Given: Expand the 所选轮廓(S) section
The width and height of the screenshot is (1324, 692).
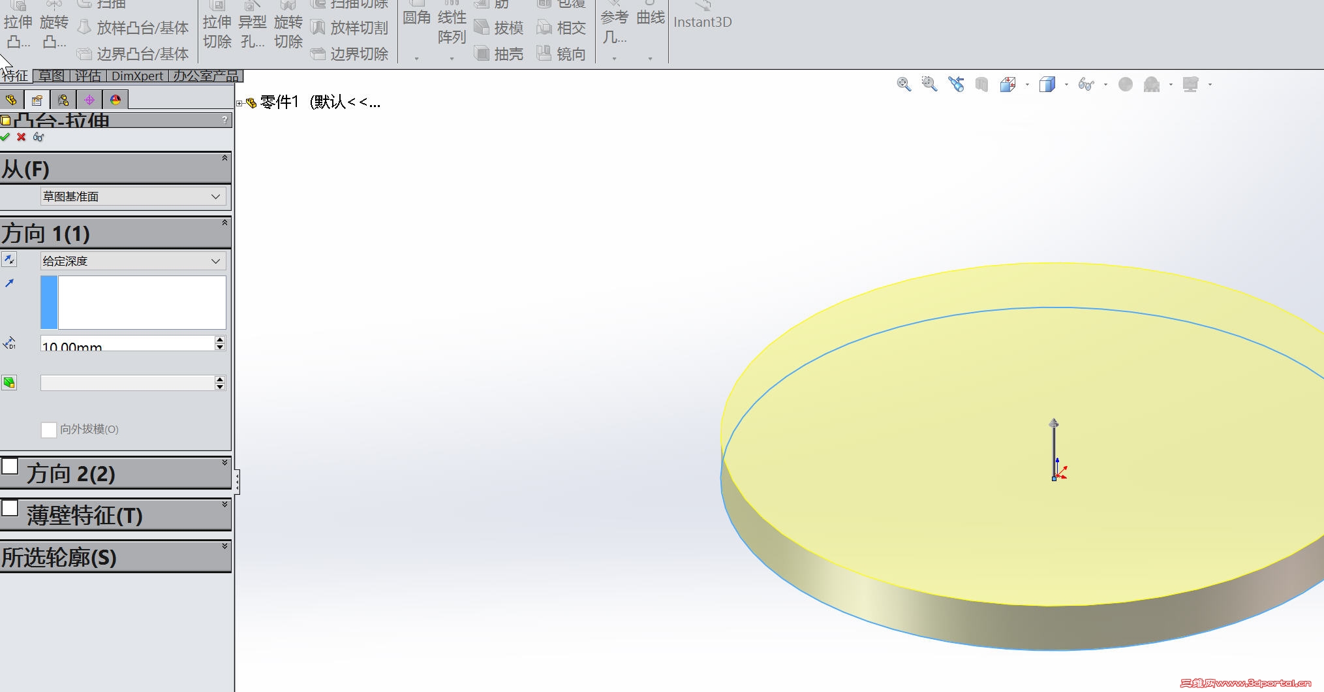Looking at the screenshot, I should (x=224, y=546).
